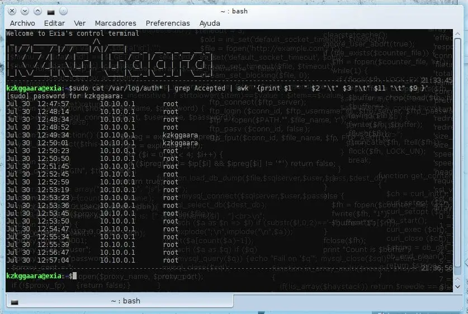Click 'root' in the 12:52:45 row
Image resolution: width=468 pixels, height=314 pixels.
coord(171,174)
